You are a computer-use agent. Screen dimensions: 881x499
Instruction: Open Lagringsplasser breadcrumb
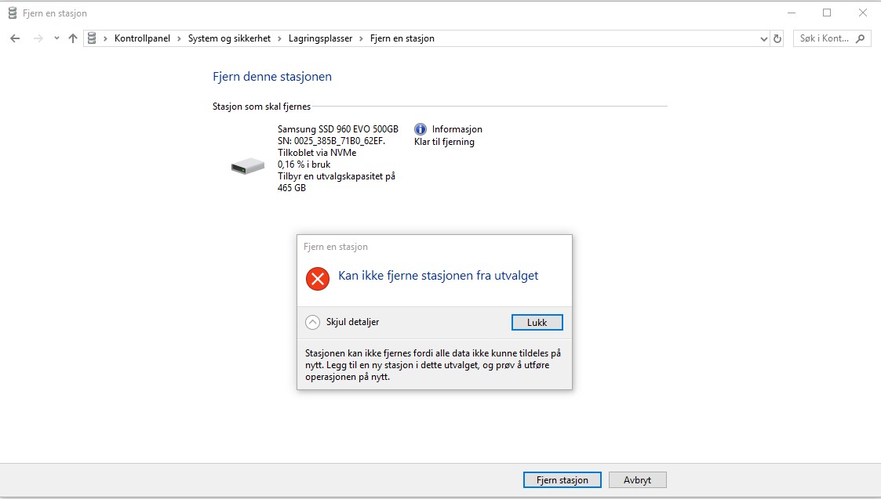tap(320, 38)
